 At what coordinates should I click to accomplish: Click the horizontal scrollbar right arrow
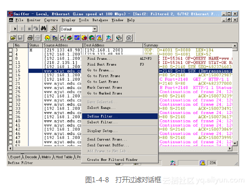tap(230, 148)
